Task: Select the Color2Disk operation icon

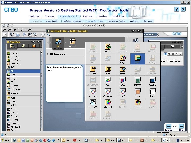Action: (x=108, y=104)
